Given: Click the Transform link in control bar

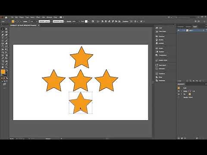Looking at the screenshot, I should [x=125, y=22].
